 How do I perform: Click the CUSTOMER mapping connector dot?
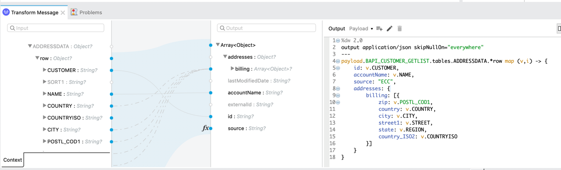[112, 70]
